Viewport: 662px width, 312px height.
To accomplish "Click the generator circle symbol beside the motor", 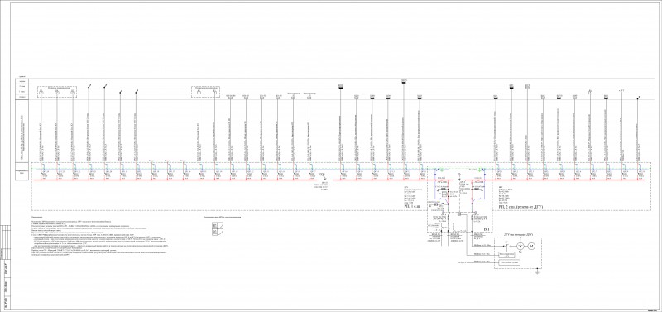I will [520, 246].
